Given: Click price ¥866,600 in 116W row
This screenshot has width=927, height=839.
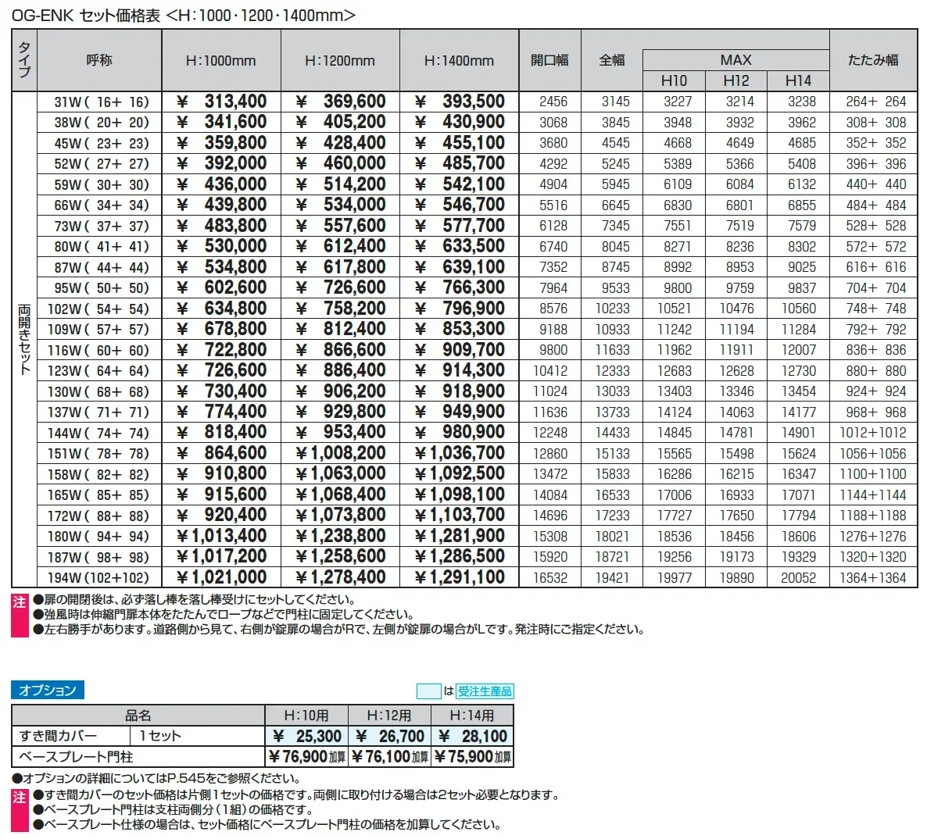Looking at the screenshot, I should coord(341,350).
